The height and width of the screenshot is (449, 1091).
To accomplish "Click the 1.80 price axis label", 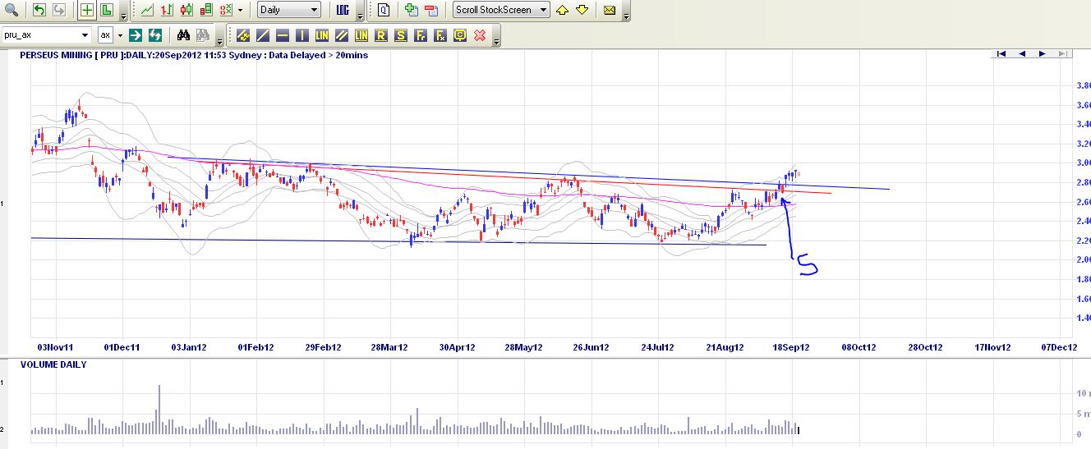I will (x=1084, y=279).
